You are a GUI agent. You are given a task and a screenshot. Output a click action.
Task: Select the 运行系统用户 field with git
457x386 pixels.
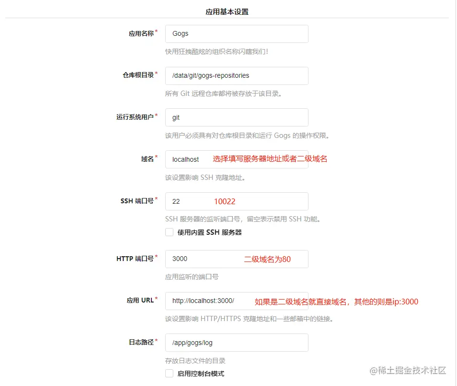click(237, 117)
